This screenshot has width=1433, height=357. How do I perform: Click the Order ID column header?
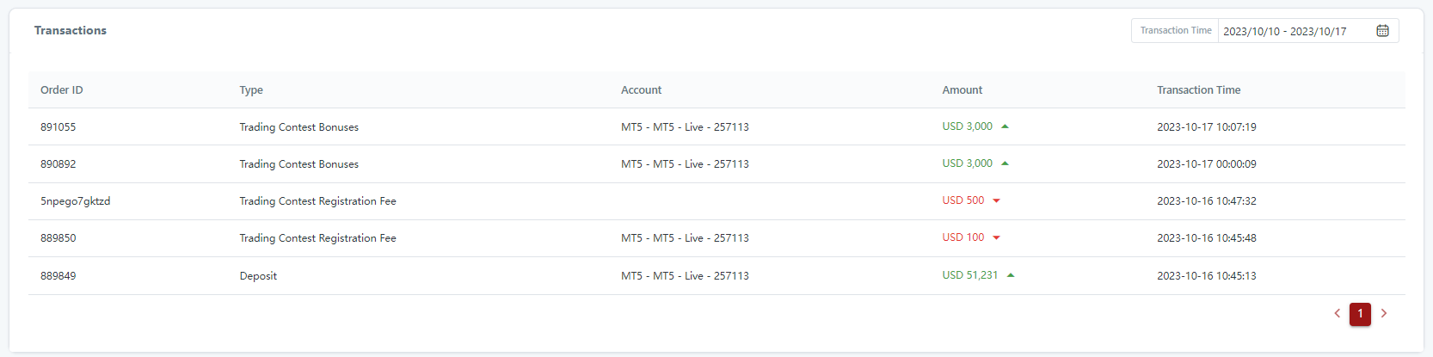click(x=62, y=90)
